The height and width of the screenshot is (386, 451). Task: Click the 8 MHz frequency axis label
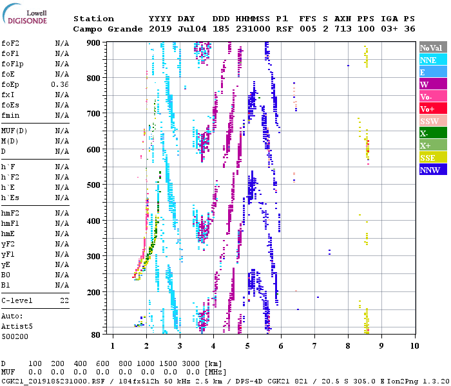click(348, 346)
